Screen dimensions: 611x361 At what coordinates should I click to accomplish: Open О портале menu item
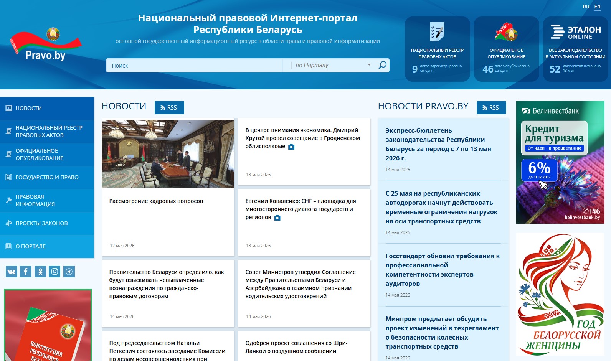tap(47, 246)
